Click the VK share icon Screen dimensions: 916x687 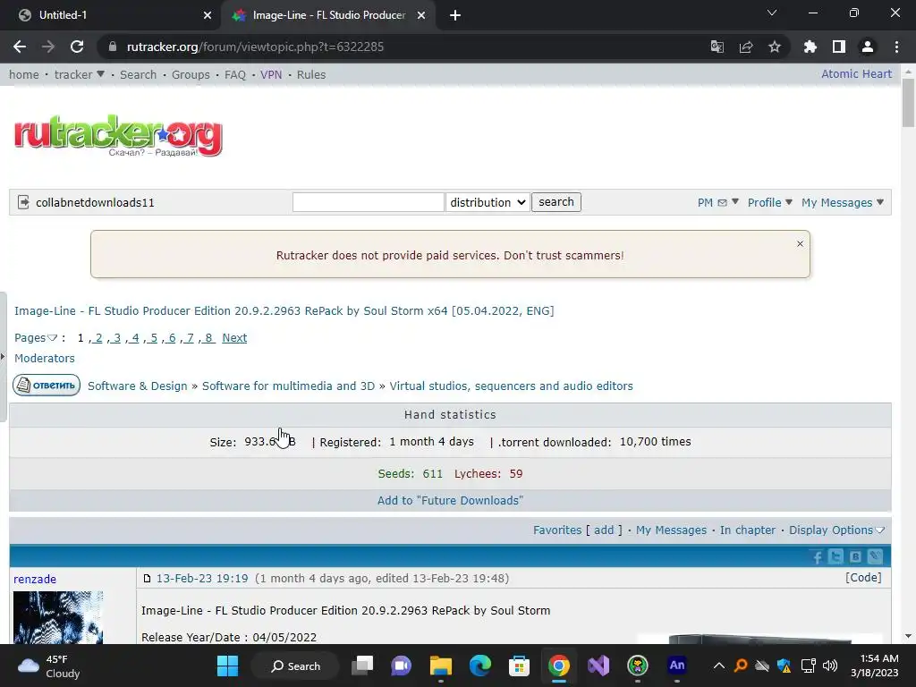pos(855,556)
